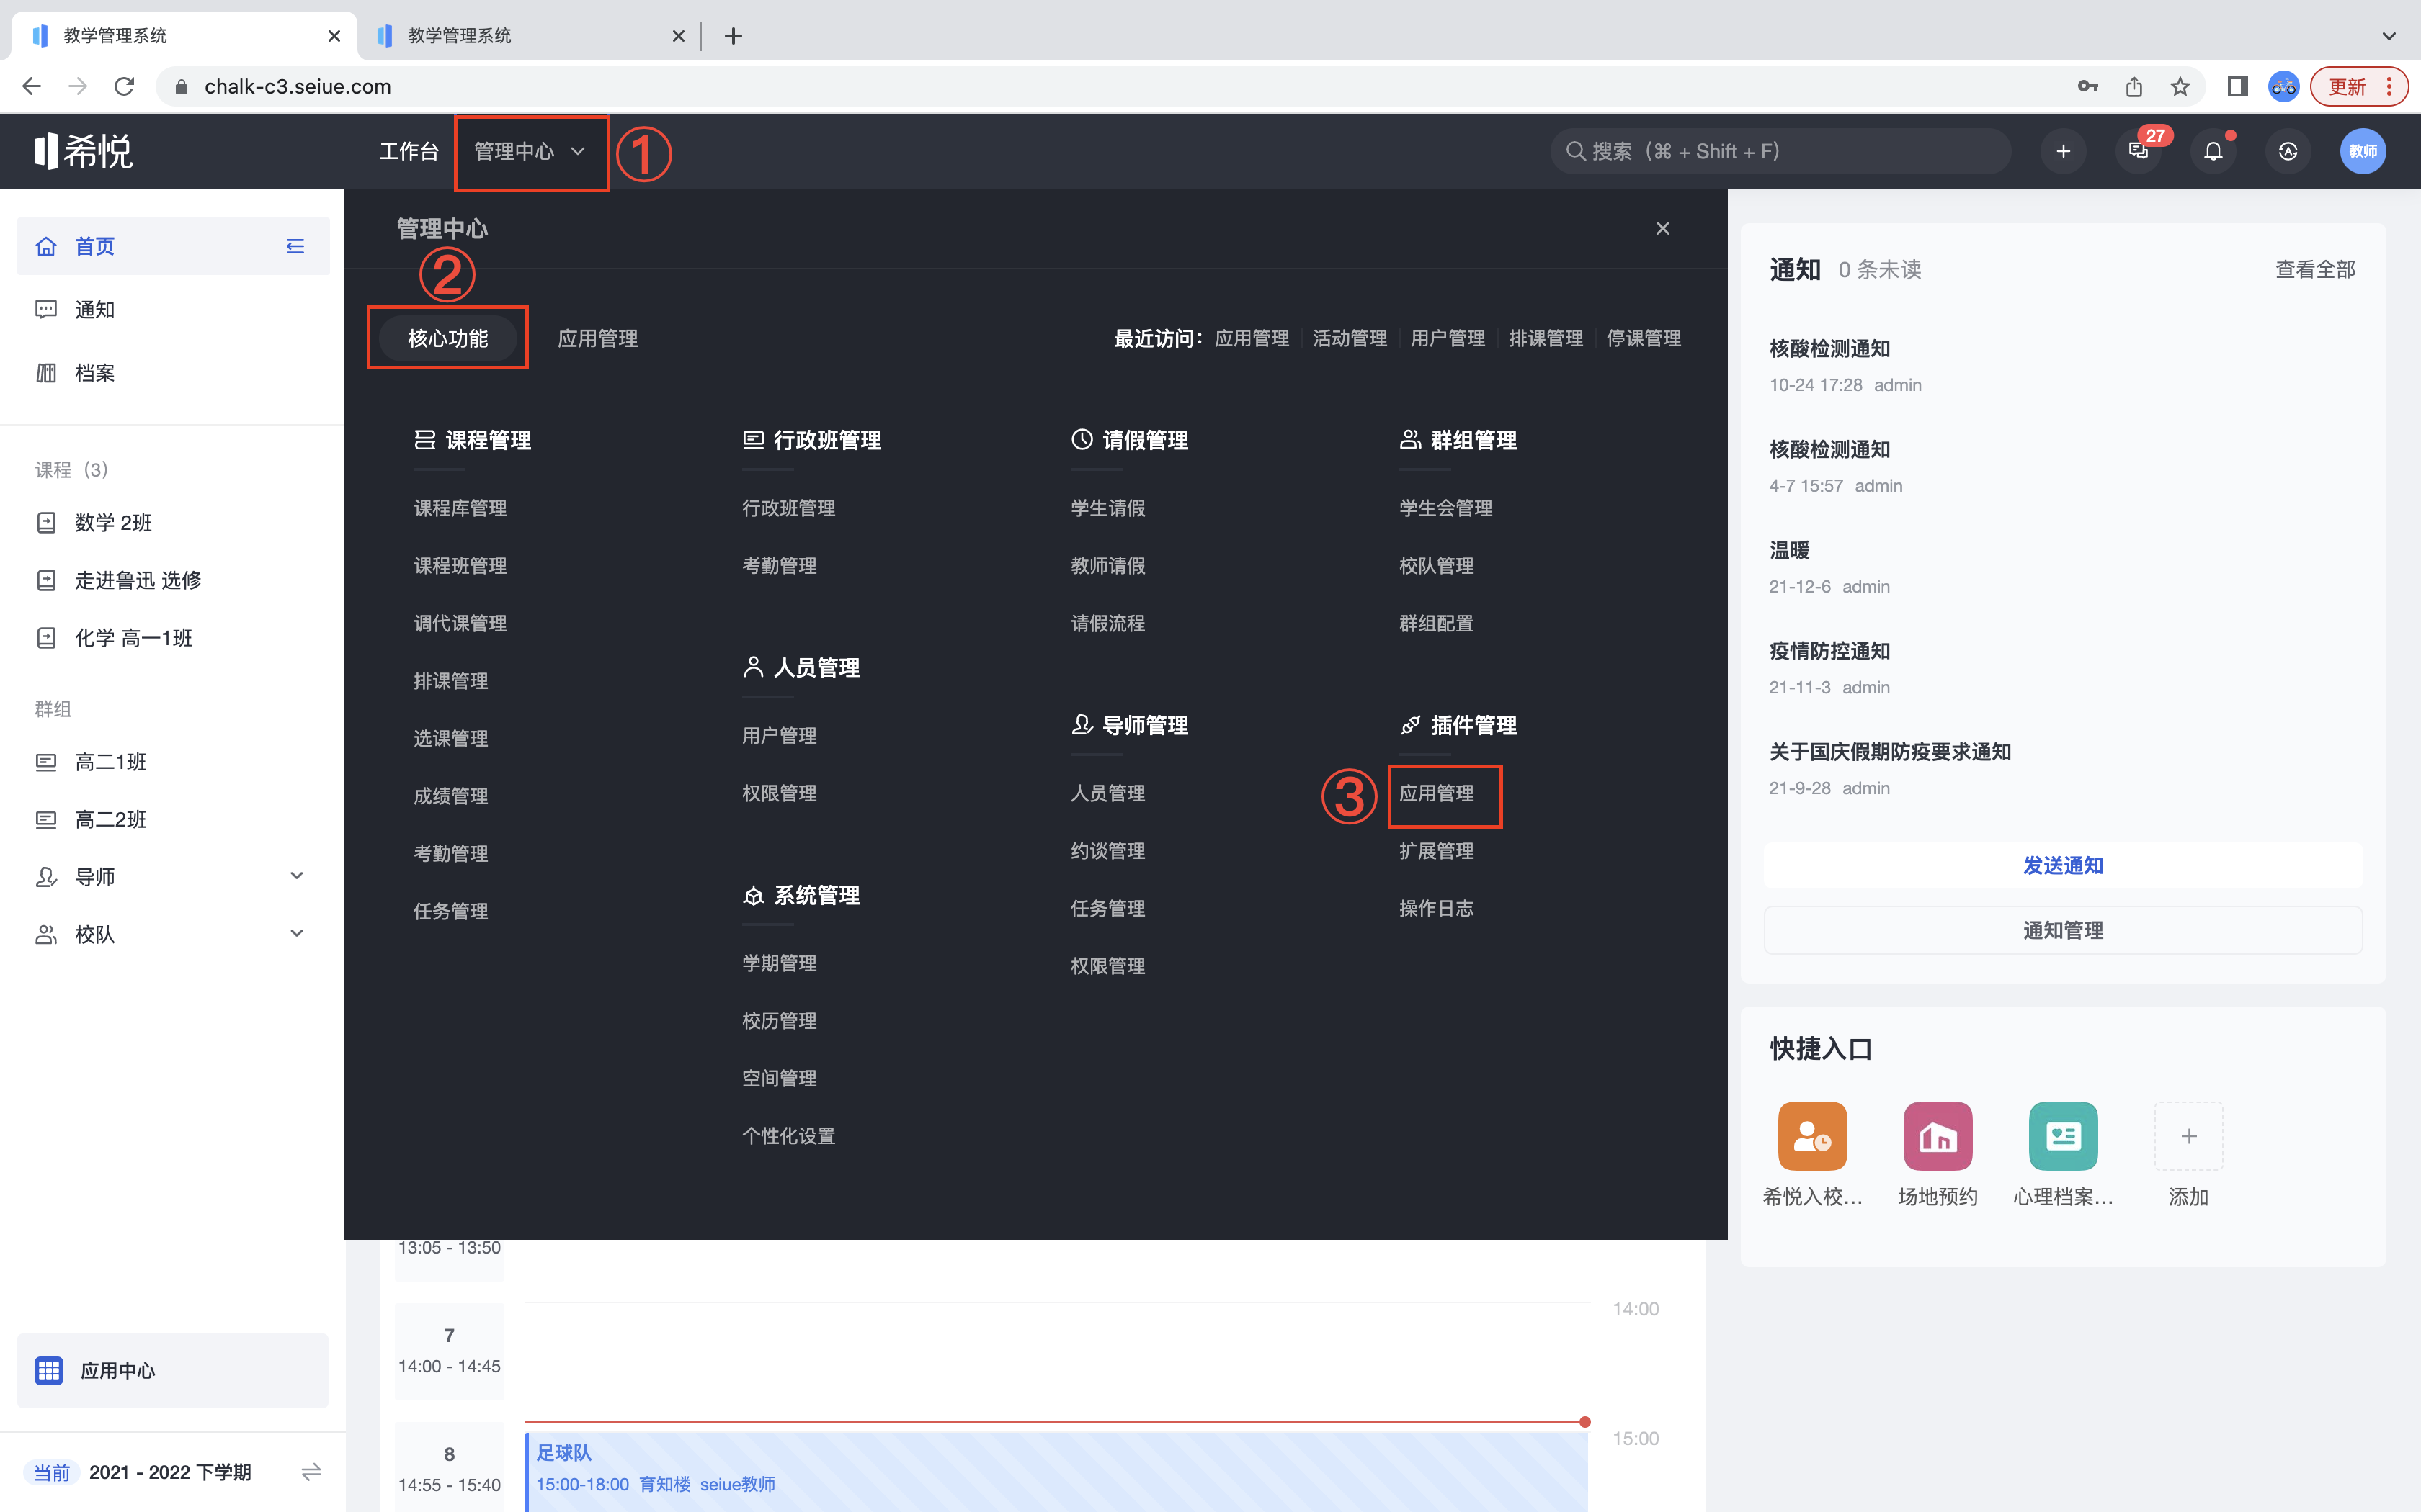
Task: Click the 希悦 logo in the header
Action: (x=83, y=151)
